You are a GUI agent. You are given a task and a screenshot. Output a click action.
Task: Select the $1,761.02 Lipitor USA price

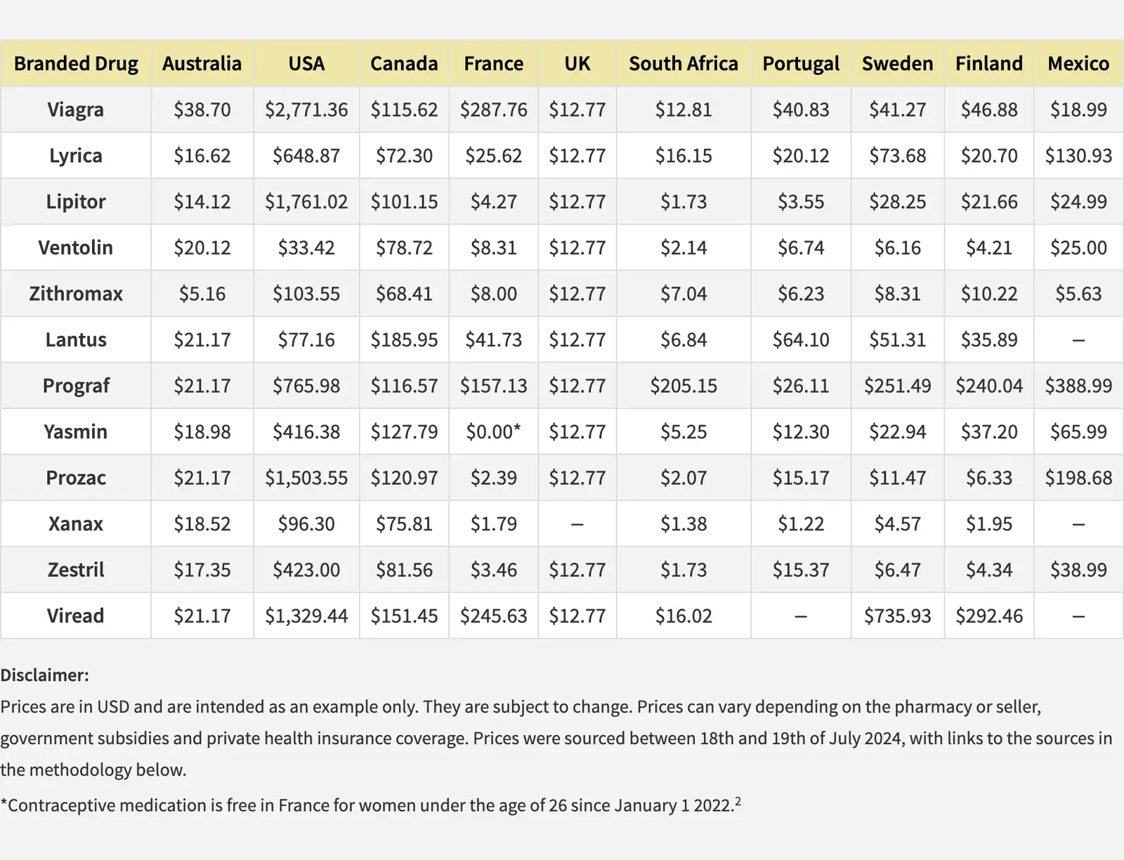306,202
